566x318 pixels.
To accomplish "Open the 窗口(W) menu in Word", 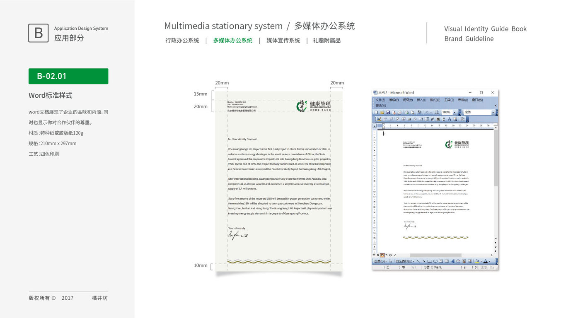I will tap(477, 100).
